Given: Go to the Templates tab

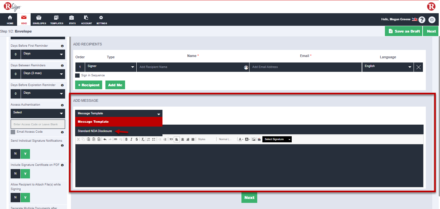Looking at the screenshot, I should 56,19.
